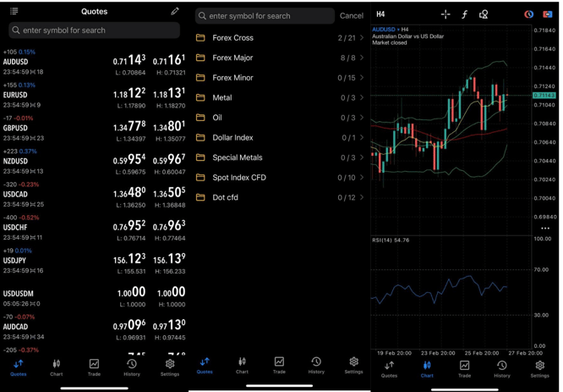Expand Forex Major using its chevron arrow
The width and height of the screenshot is (563, 392).
[362, 58]
